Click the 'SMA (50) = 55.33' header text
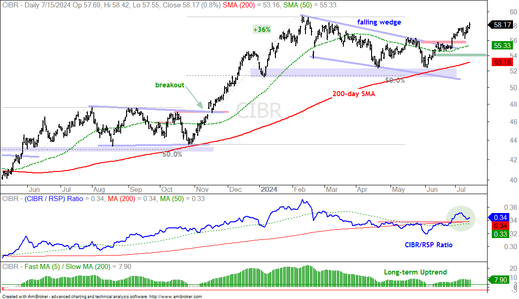 click(x=310, y=5)
